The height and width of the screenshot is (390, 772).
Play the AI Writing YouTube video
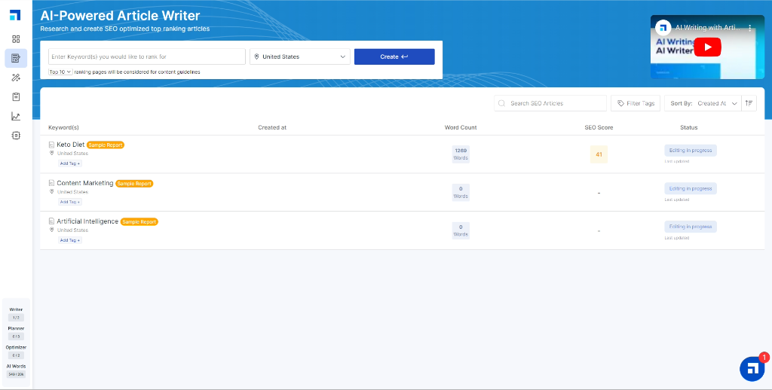[707, 47]
